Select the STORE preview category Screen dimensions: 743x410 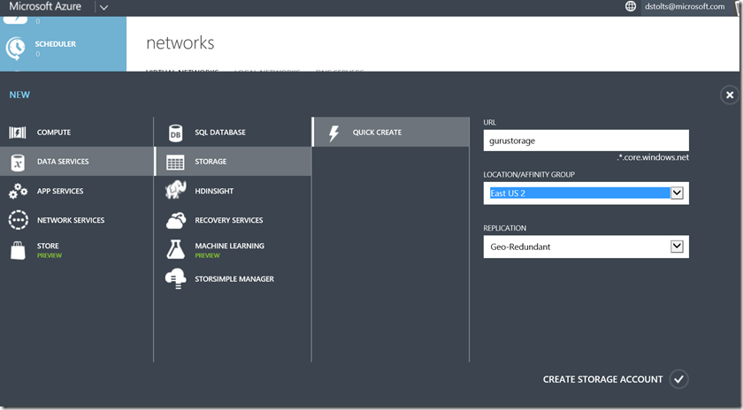pos(76,250)
